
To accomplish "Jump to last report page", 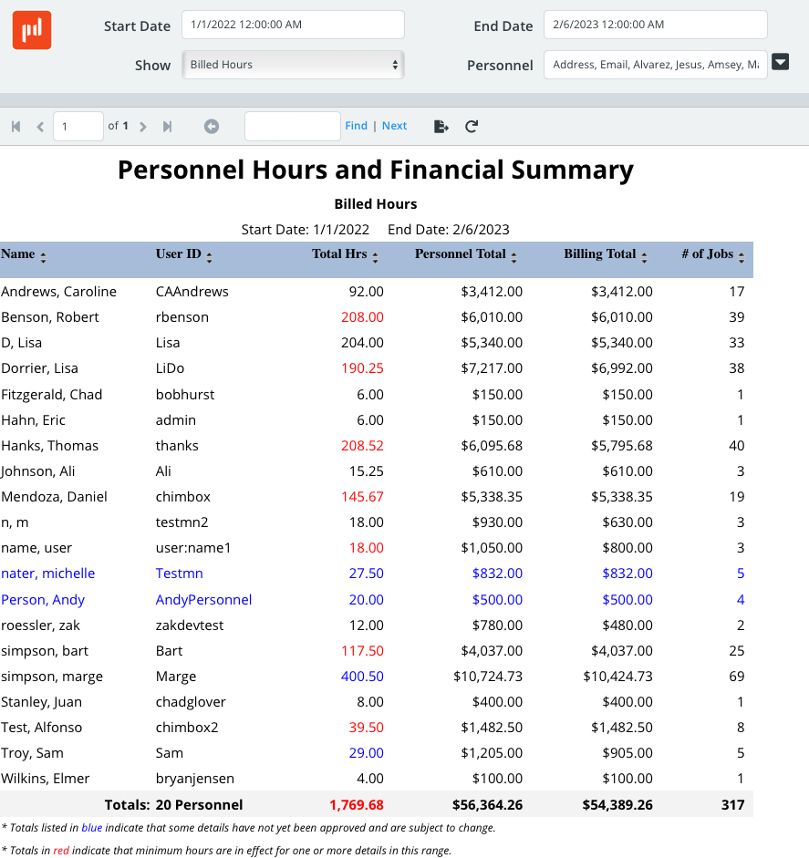I will [x=168, y=127].
